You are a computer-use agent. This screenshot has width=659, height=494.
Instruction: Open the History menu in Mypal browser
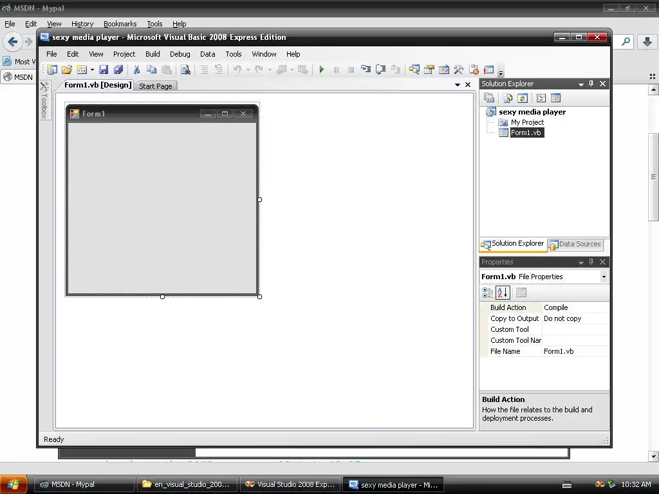[82, 24]
